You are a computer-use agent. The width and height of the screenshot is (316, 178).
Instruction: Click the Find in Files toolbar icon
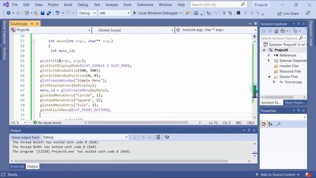pos(188,13)
